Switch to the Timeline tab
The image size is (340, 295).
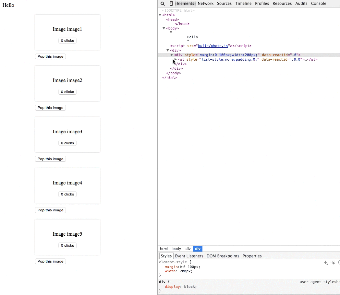[x=243, y=4]
